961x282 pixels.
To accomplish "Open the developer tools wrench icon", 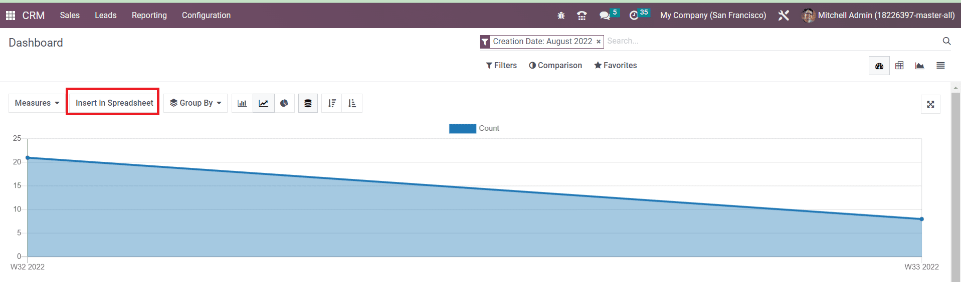I will click(784, 16).
